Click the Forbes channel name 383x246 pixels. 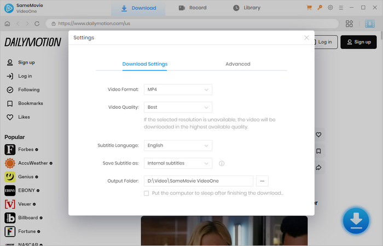coord(26,149)
